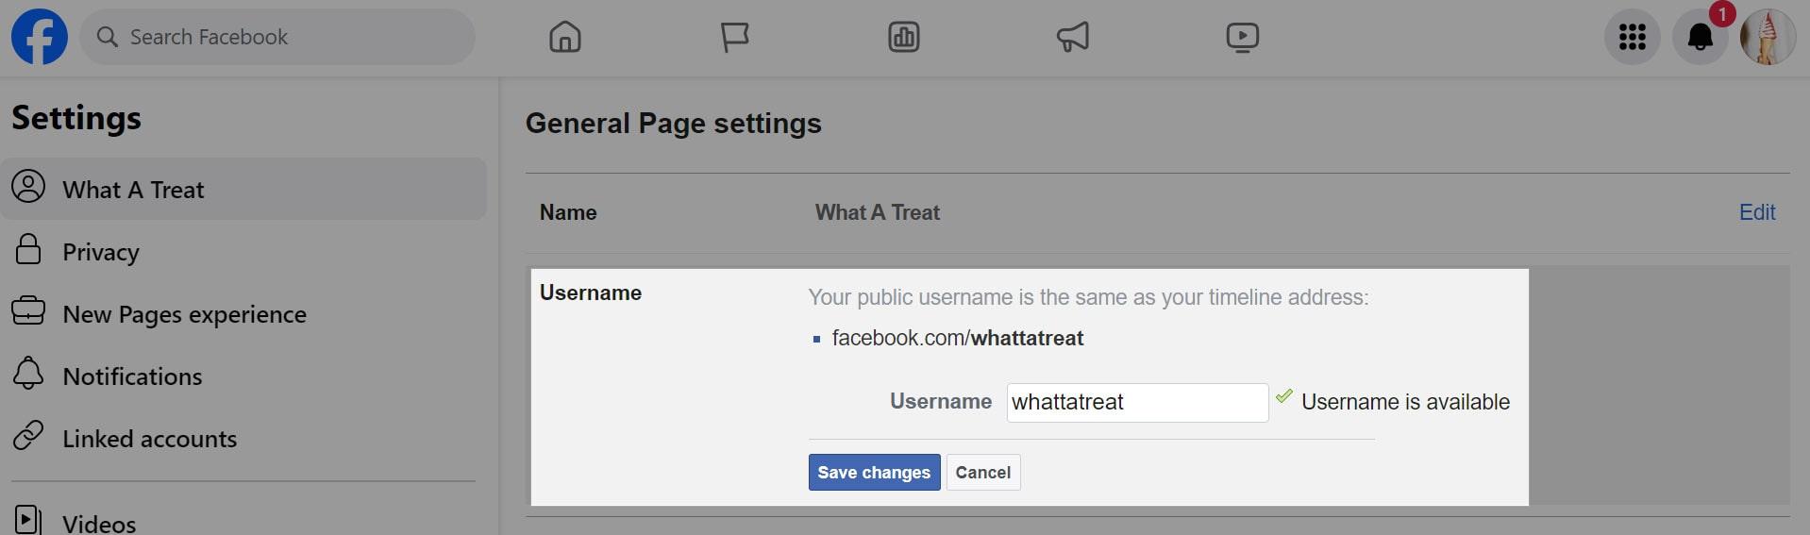Open the Insights bar chart icon
The width and height of the screenshot is (1810, 535).
click(x=903, y=37)
